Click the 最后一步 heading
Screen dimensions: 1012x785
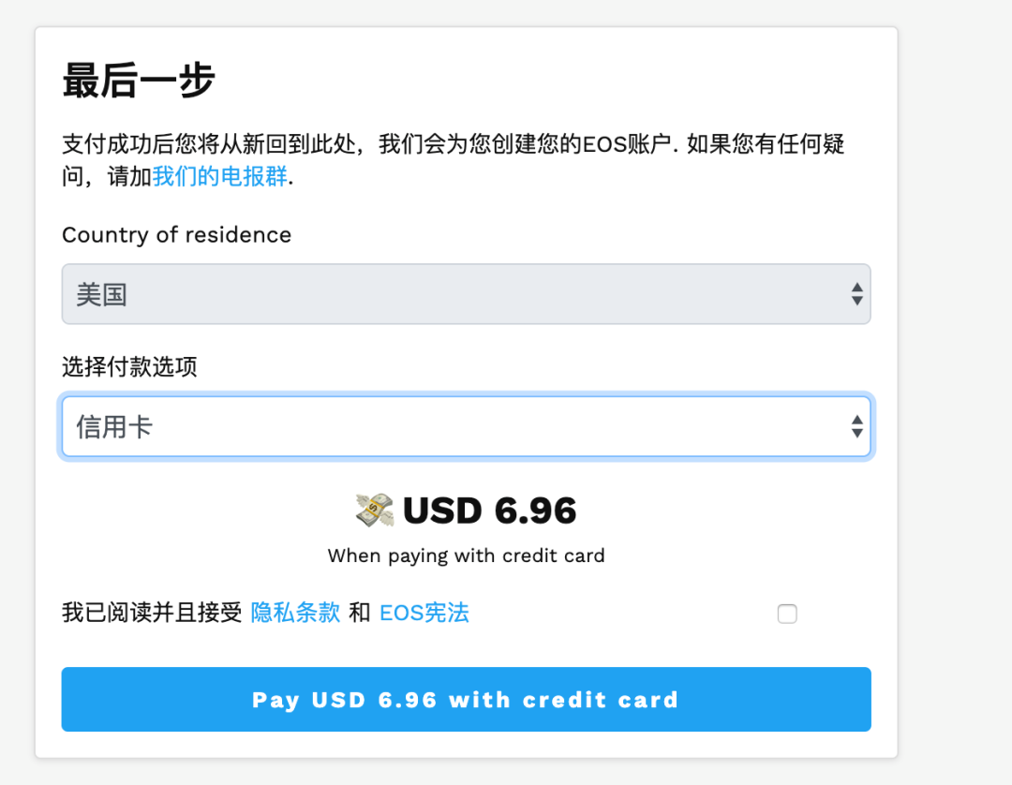tap(137, 81)
